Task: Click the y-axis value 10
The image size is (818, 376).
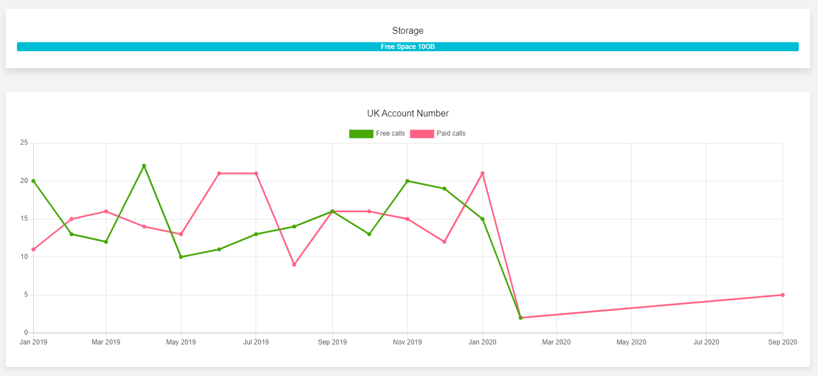Action: pyautogui.click(x=24, y=257)
